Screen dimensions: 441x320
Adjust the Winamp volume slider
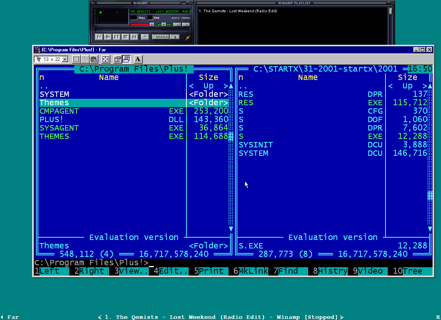(152, 24)
